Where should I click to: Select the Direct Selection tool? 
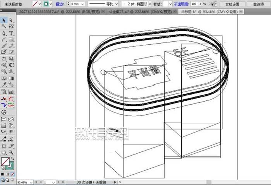pos(11,20)
